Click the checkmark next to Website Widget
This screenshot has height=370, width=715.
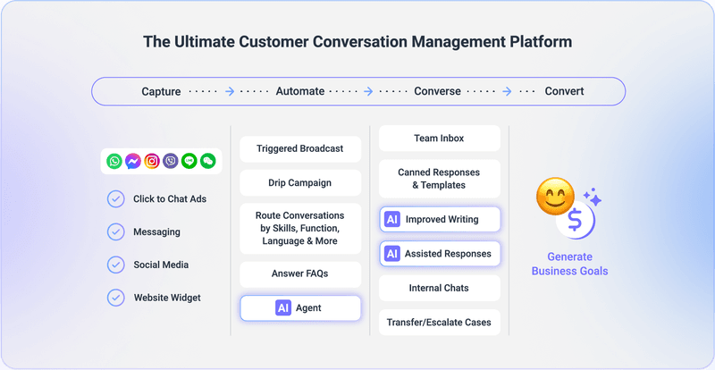(116, 298)
